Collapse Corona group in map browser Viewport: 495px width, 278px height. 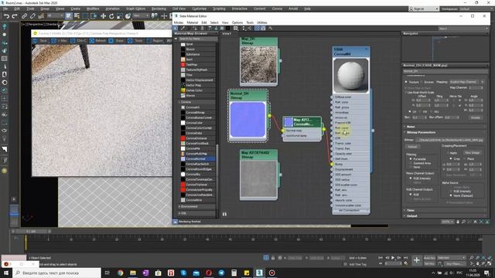click(179, 102)
